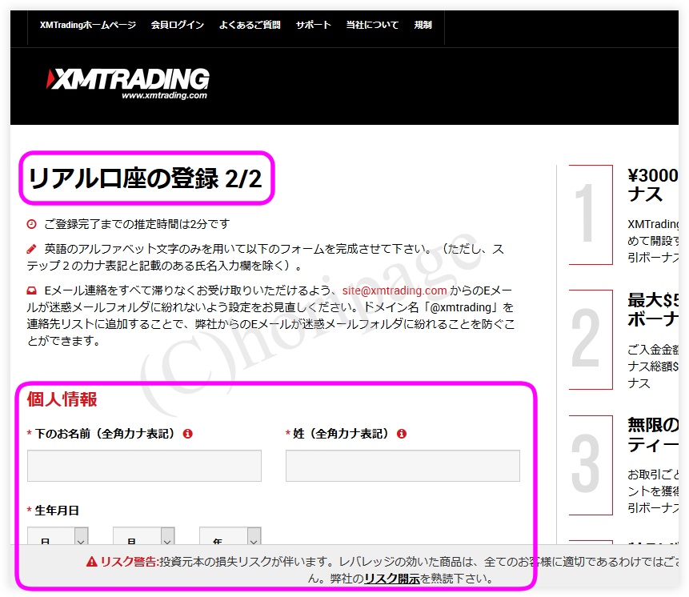Open 当社について menu item
This screenshot has width=689, height=597.
pyautogui.click(x=372, y=25)
